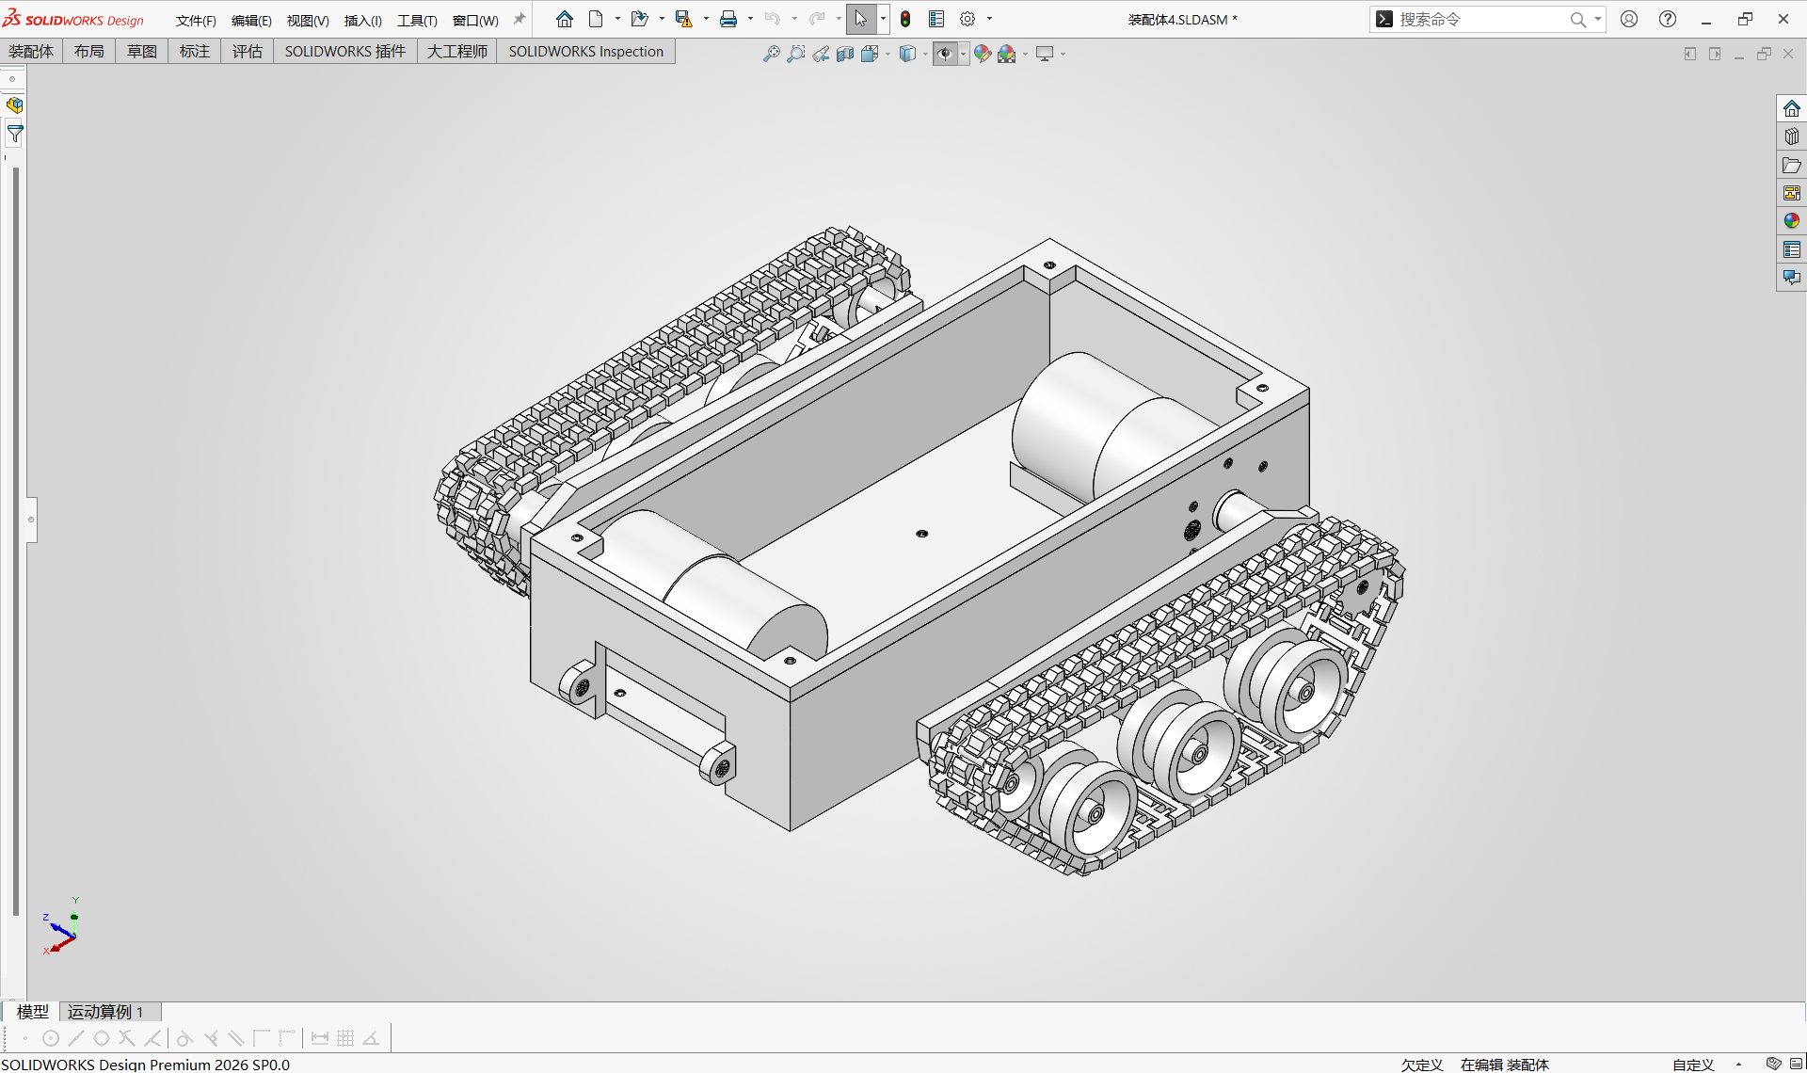The height and width of the screenshot is (1073, 1807).
Task: Click the Print icon
Action: [728, 19]
